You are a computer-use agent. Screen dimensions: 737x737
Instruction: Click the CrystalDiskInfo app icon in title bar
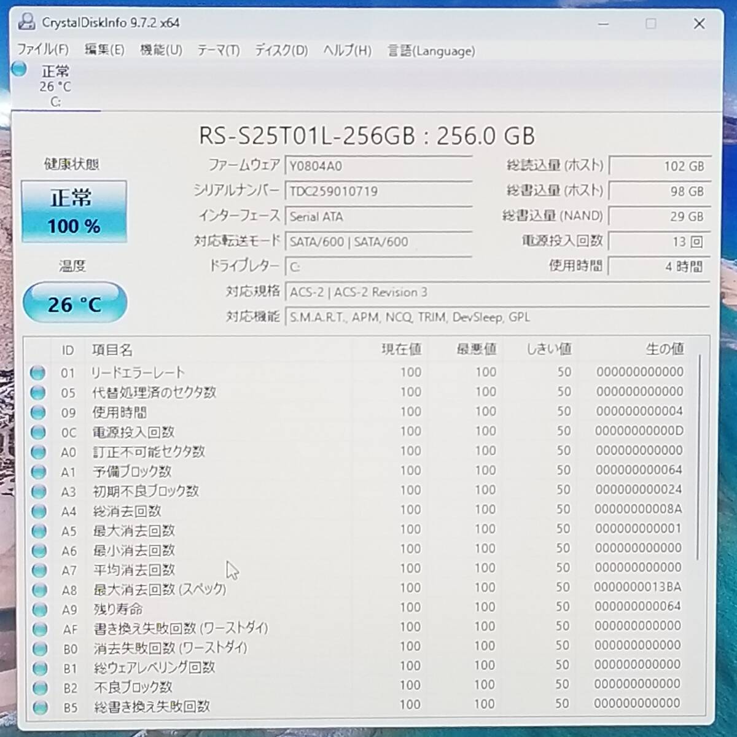click(26, 23)
